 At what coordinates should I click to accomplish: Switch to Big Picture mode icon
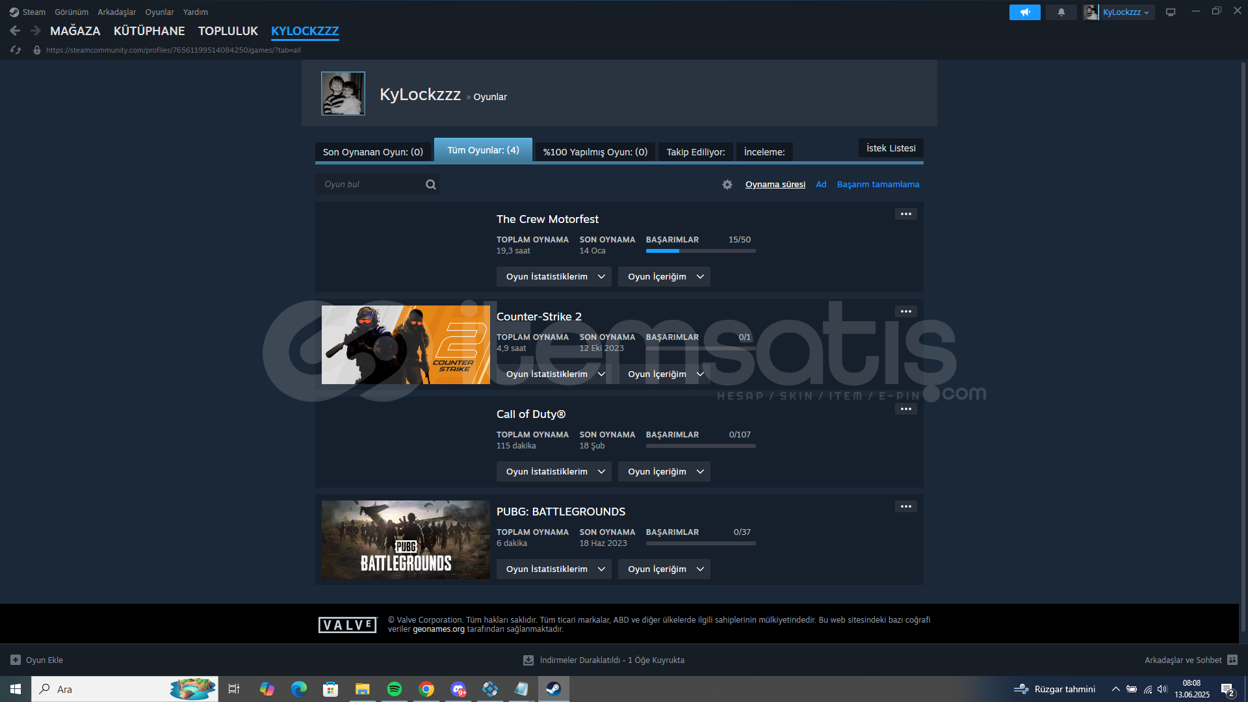pos(1171,12)
